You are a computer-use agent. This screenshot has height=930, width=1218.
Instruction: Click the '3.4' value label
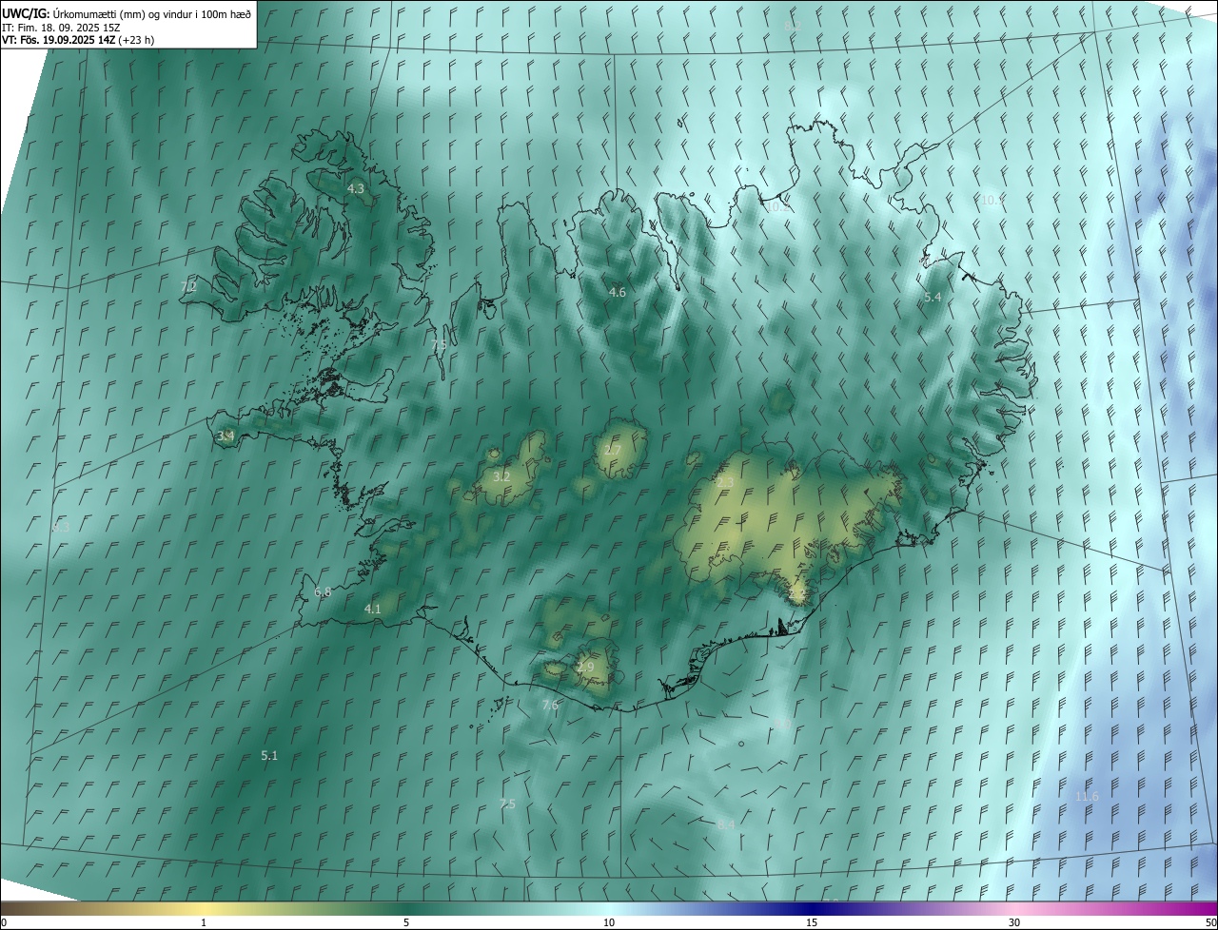[x=226, y=436]
